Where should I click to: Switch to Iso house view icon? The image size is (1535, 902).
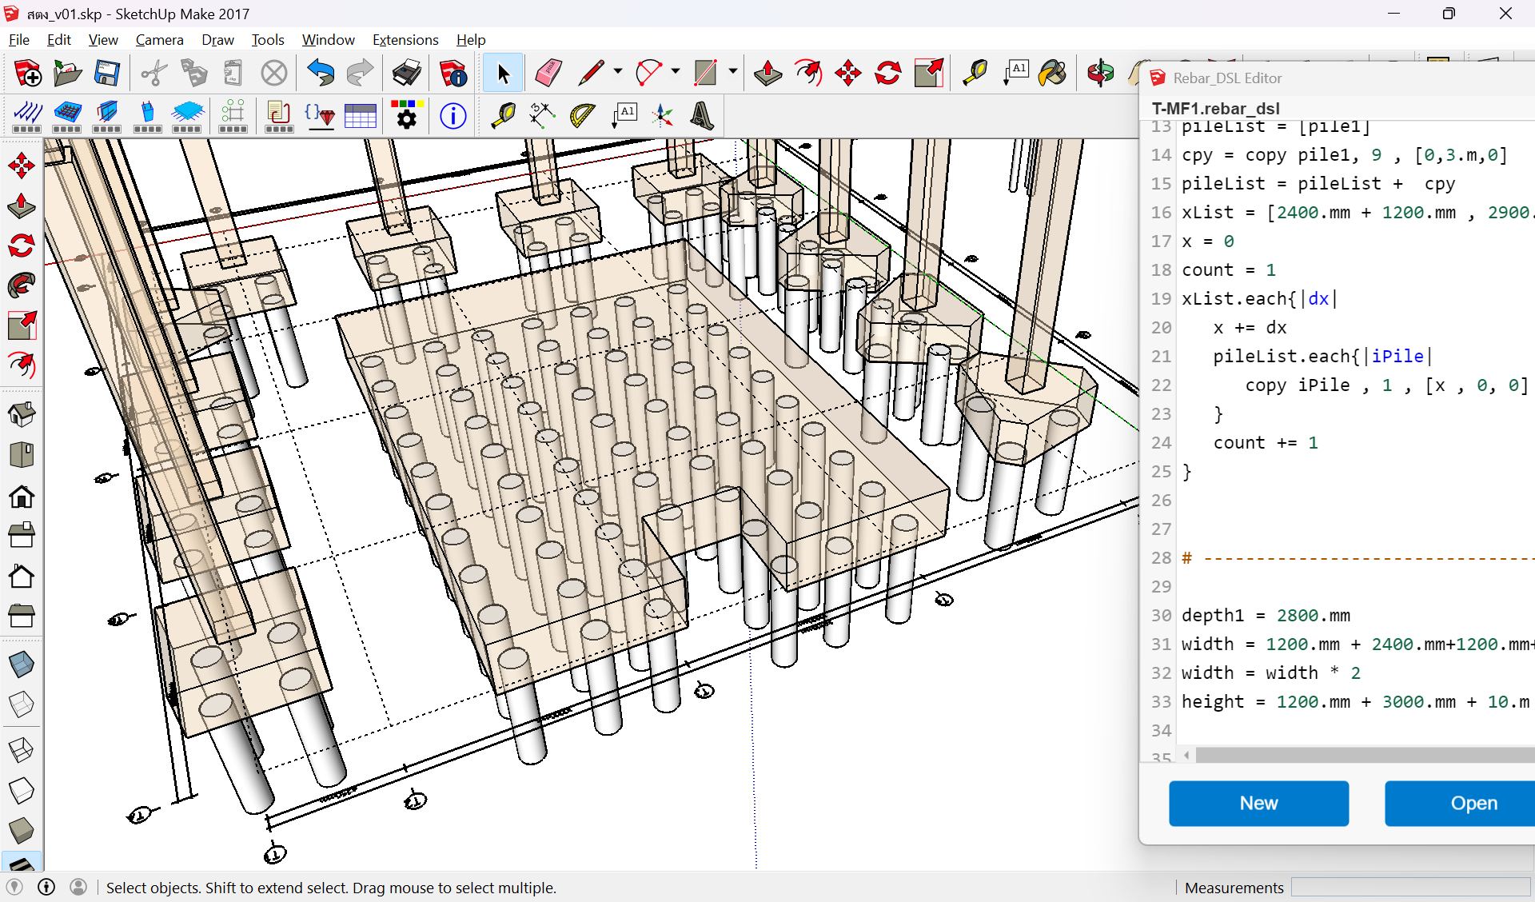(22, 414)
